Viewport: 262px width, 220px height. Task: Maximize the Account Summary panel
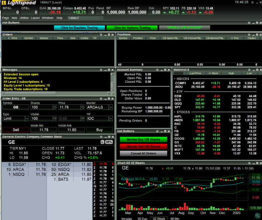(165, 70)
